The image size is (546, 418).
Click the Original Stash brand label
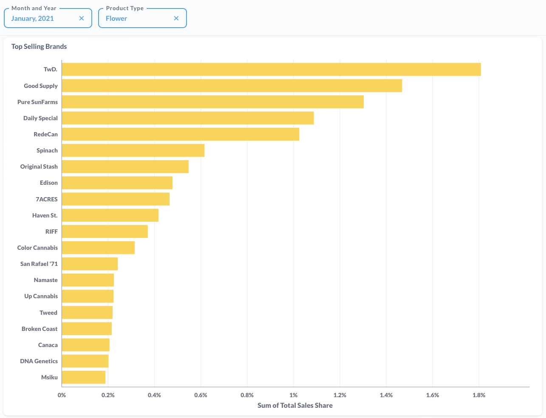pyautogui.click(x=39, y=167)
